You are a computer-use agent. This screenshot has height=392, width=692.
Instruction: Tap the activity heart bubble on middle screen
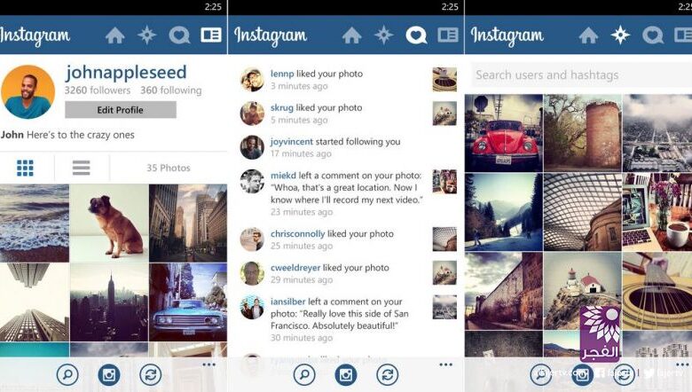(x=416, y=35)
